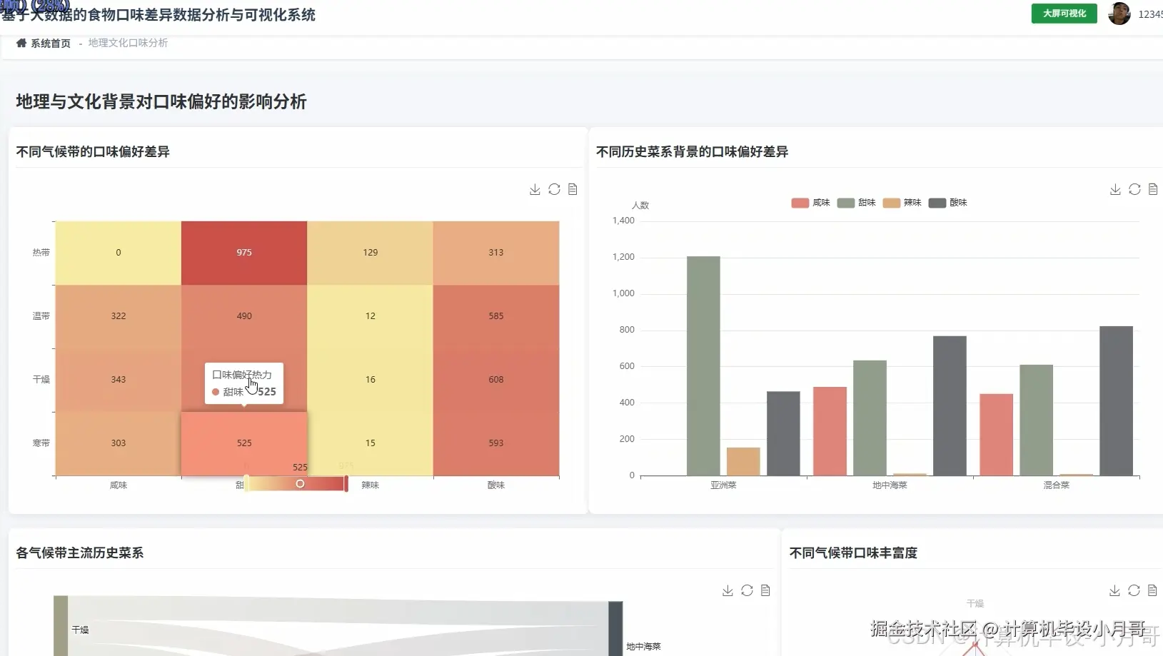
Task: Select the highlighted 寒带 甜味 cell 525
Action: click(x=244, y=443)
